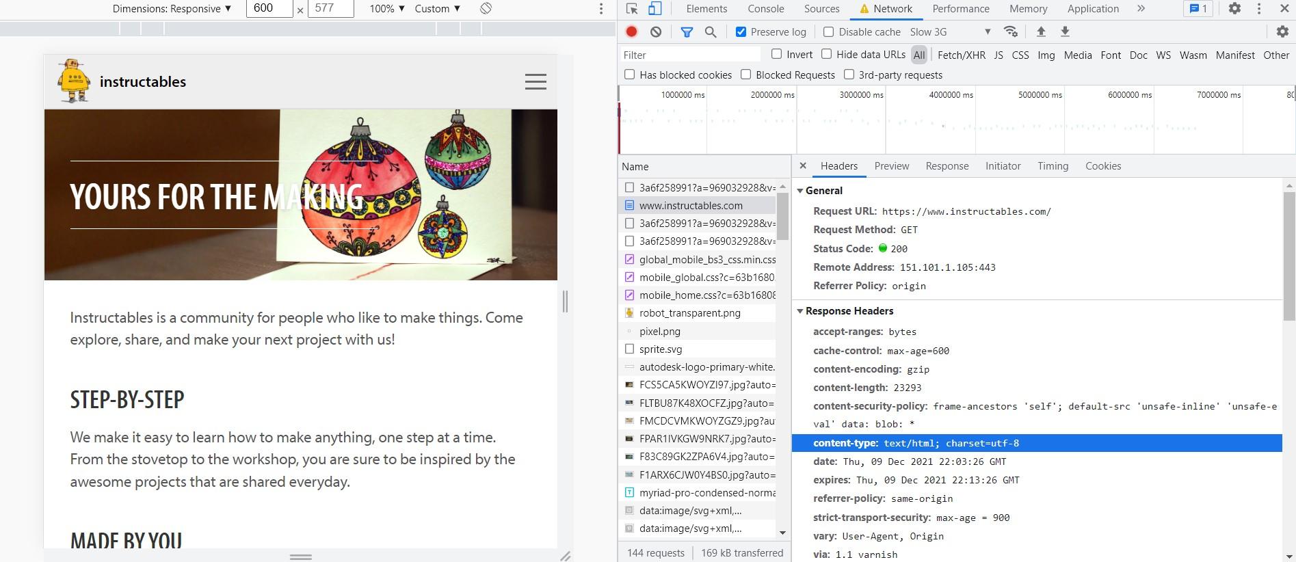Viewport: 1296px width, 562px height.
Task: Switch to the Console tab
Action: (x=766, y=9)
